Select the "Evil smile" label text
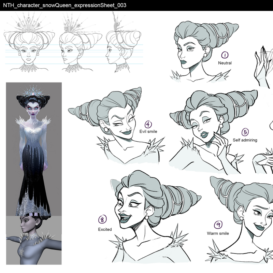The height and width of the screenshot is (273, 273). tap(148, 132)
